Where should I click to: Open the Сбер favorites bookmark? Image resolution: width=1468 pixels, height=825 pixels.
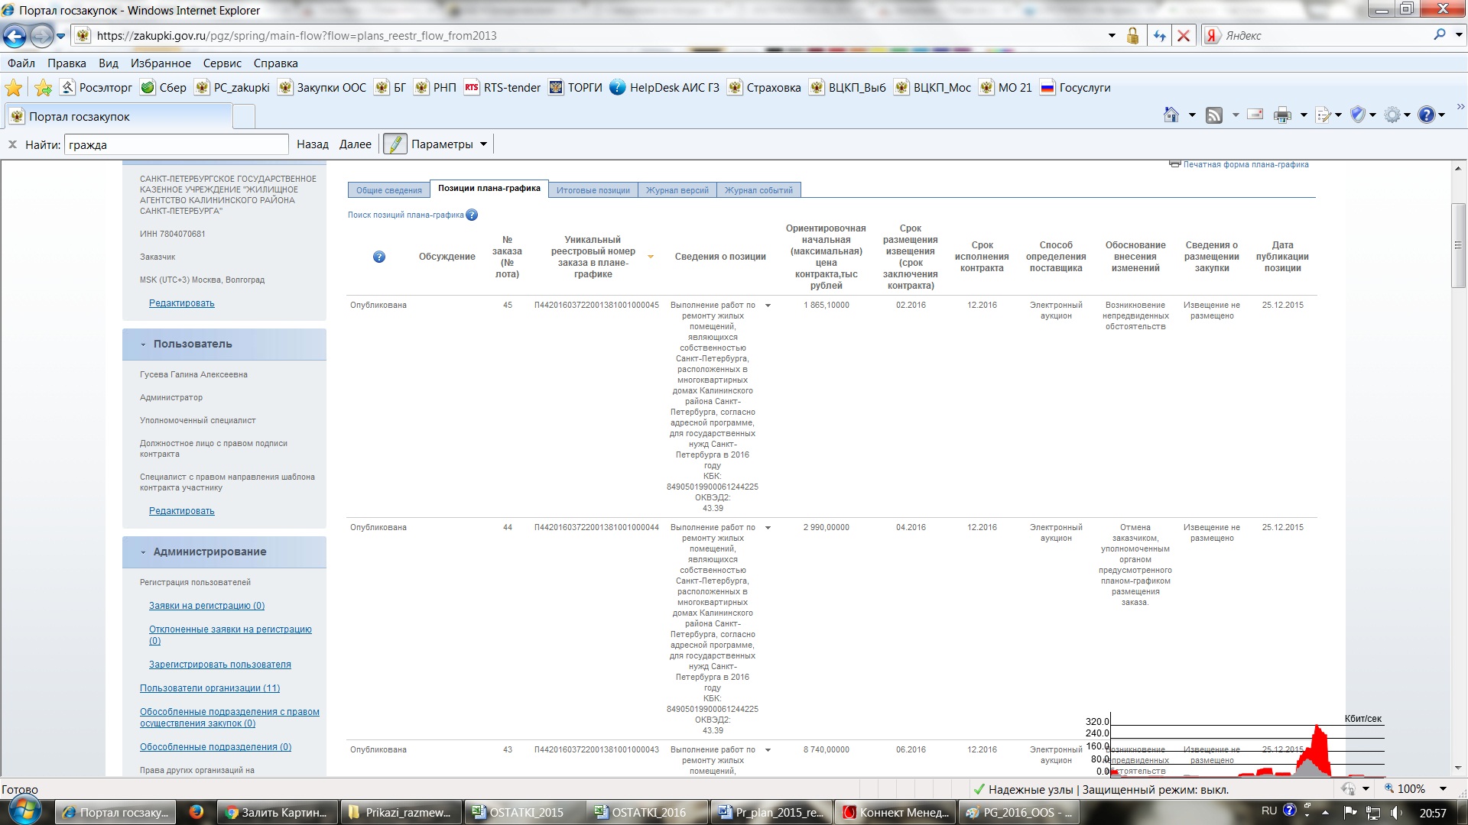[164, 88]
